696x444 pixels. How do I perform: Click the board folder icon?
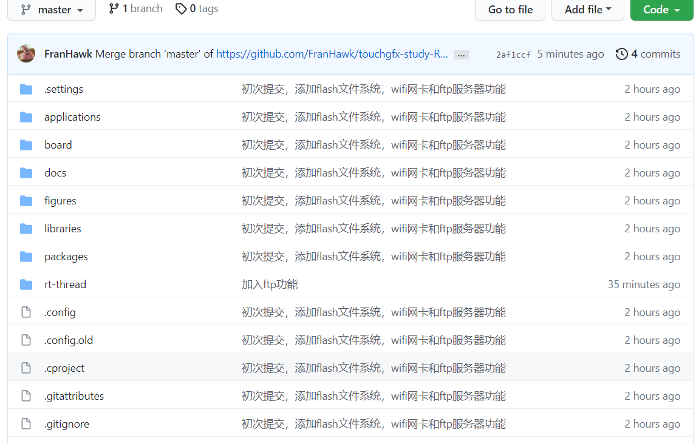[x=26, y=146]
